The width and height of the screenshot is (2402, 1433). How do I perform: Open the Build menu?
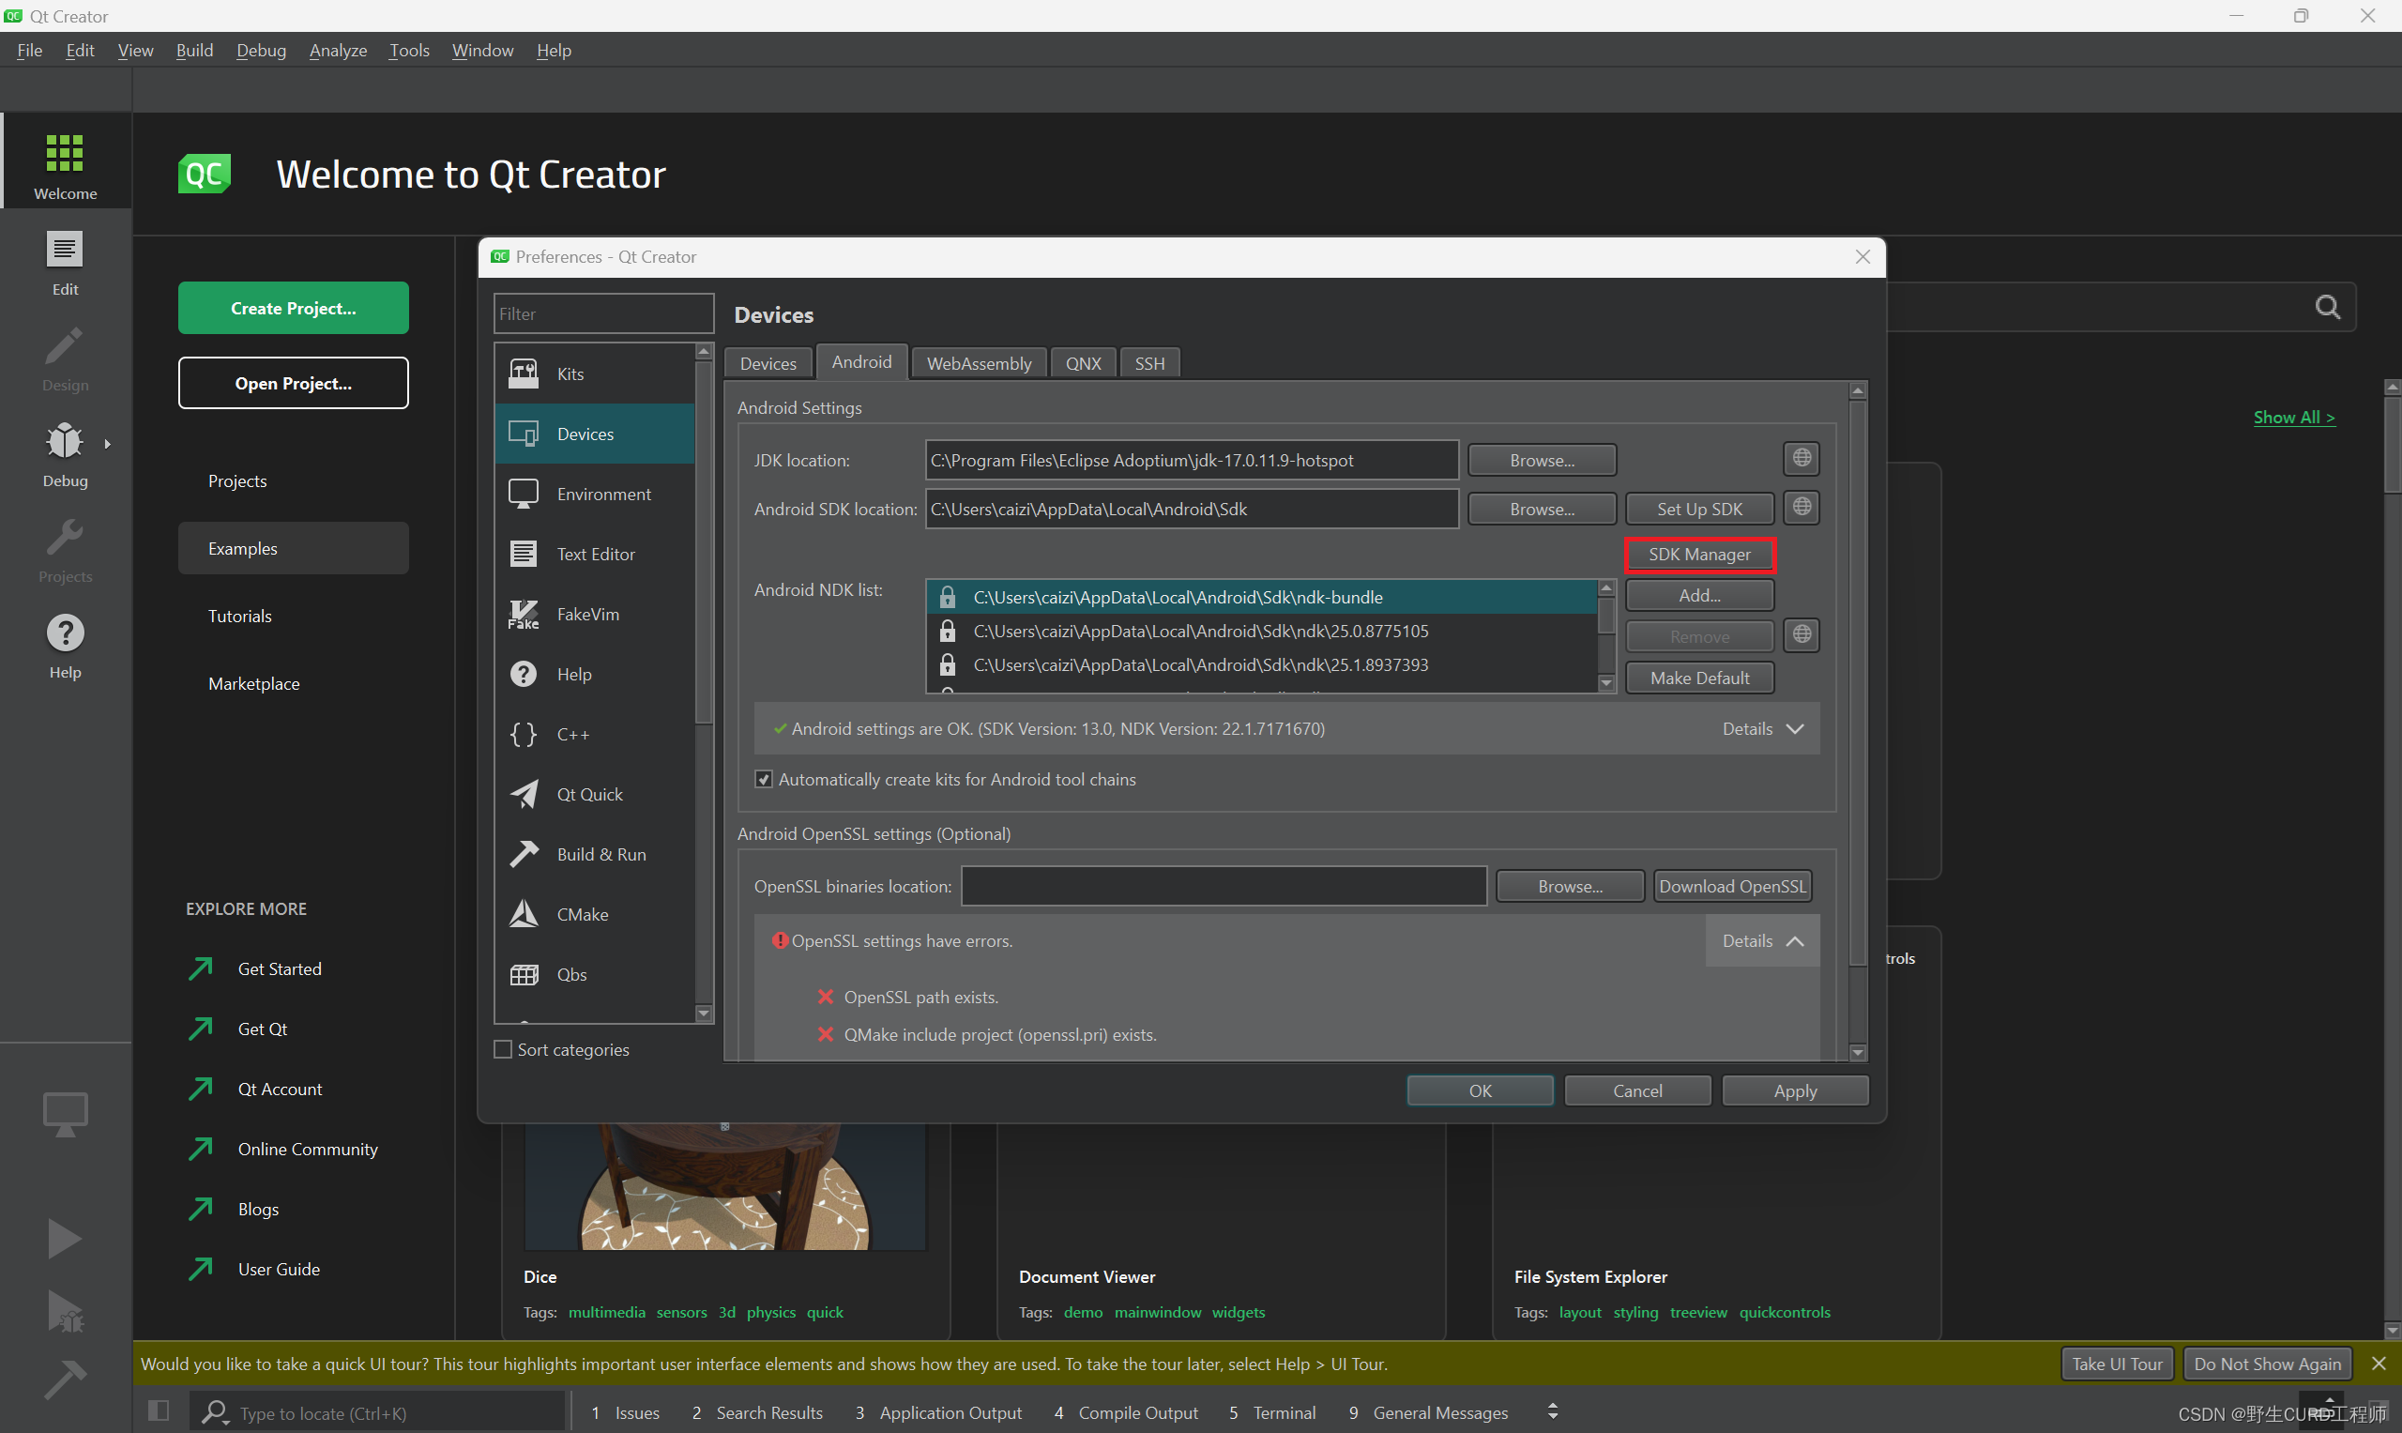point(194,51)
